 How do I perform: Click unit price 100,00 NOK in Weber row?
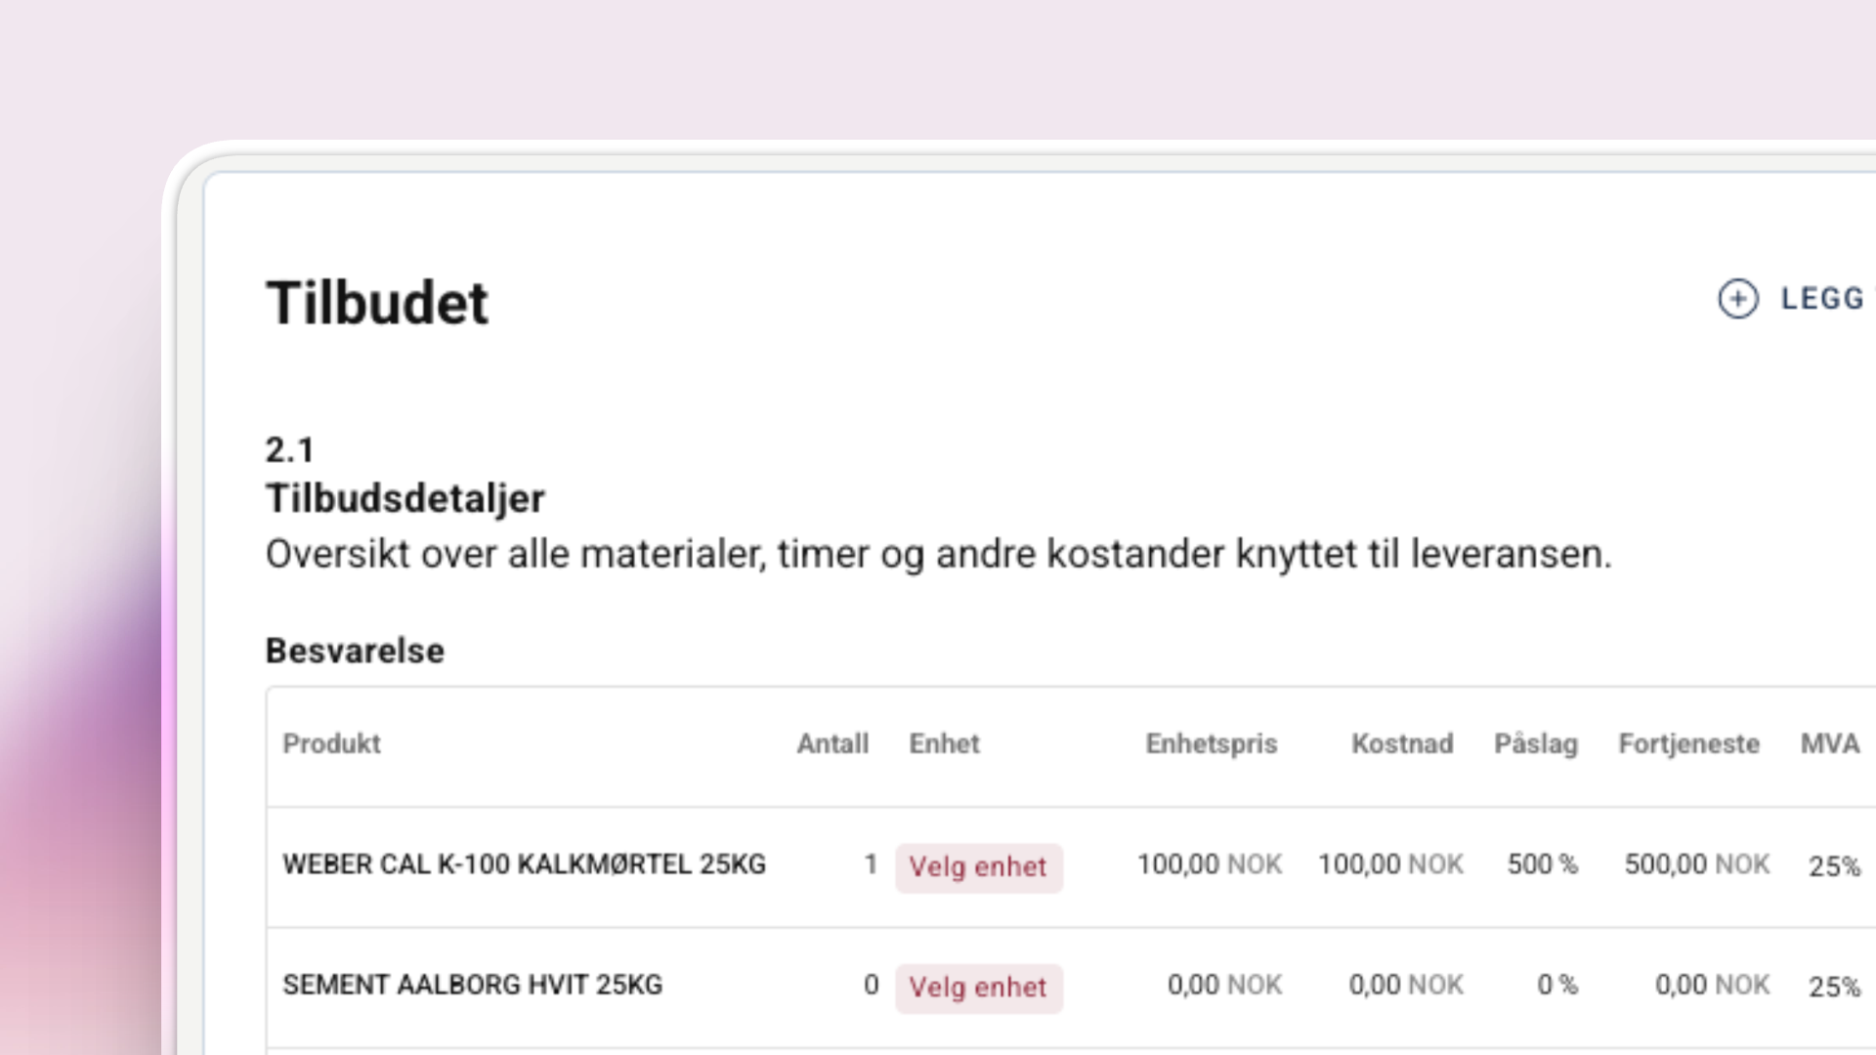tap(1209, 865)
